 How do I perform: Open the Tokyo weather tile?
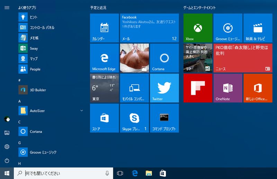click(105, 88)
